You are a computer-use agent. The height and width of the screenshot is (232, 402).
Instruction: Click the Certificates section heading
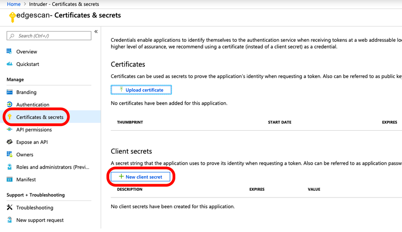128,64
